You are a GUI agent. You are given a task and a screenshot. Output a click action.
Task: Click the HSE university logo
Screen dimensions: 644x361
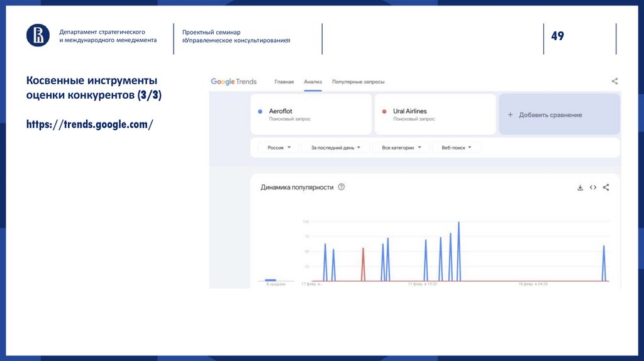[x=38, y=35]
